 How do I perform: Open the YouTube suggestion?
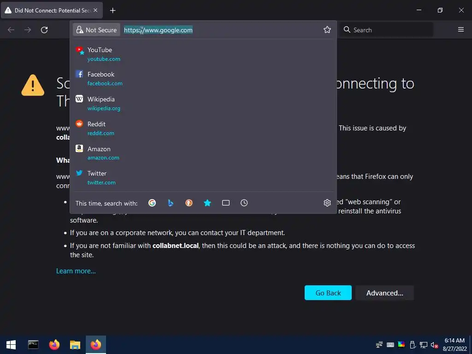(203, 54)
